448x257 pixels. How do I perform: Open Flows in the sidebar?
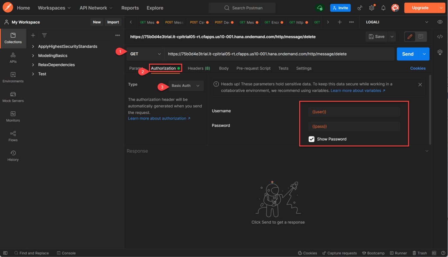(13, 137)
